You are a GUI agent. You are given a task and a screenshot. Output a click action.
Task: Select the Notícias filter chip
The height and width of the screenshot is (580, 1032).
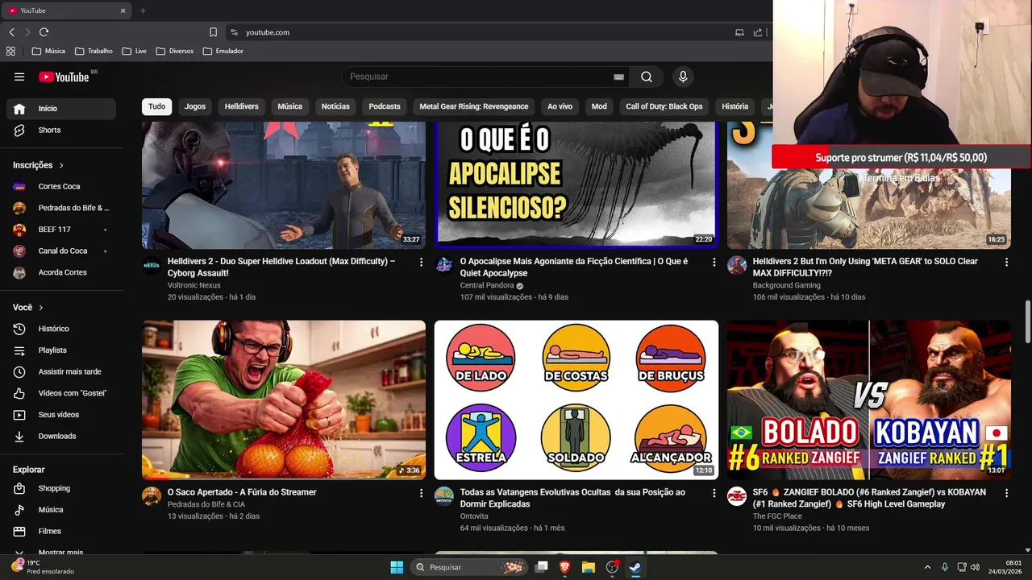(335, 106)
